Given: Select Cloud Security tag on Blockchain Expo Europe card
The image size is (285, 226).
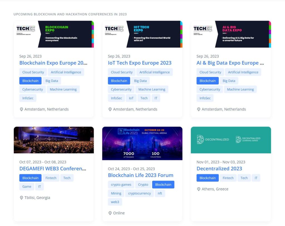Looking at the screenshot, I should pos(33,72).
